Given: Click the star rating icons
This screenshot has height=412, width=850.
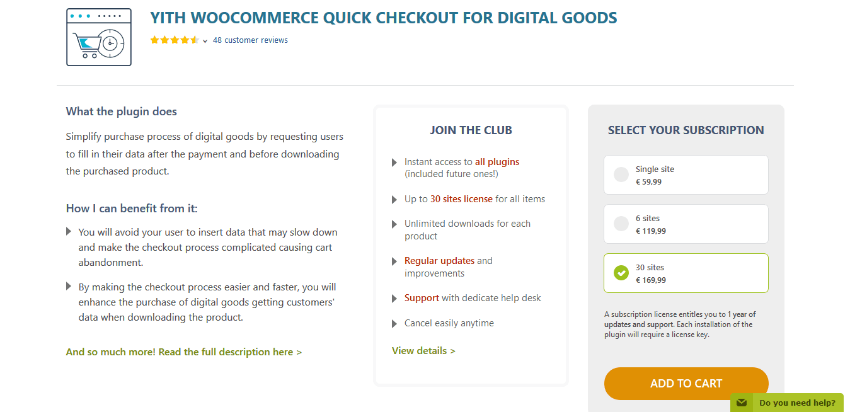Looking at the screenshot, I should 175,40.
